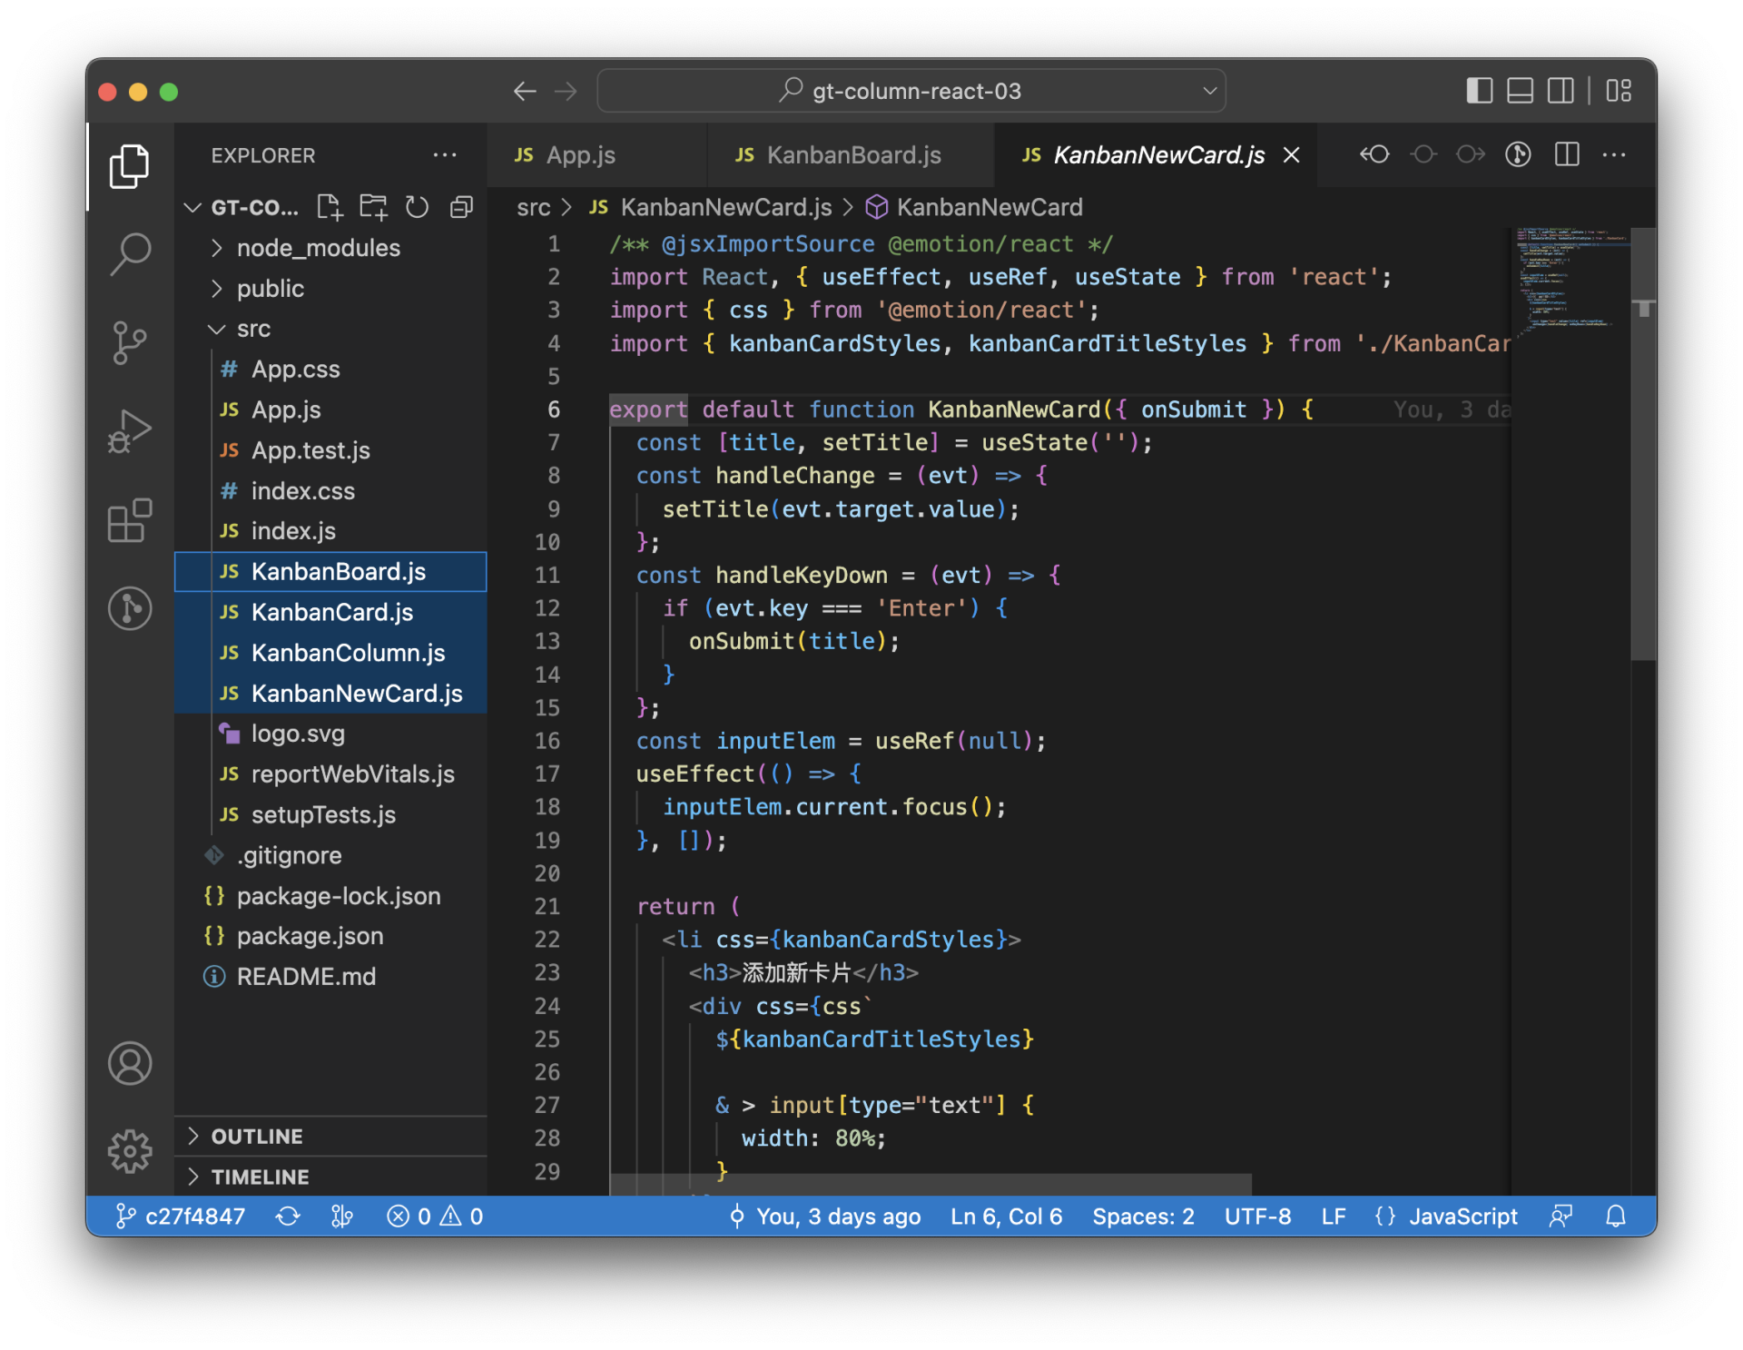Screen dimensions: 1743x1350
Task: Change indentation via Spaces: 2
Action: (1143, 1216)
